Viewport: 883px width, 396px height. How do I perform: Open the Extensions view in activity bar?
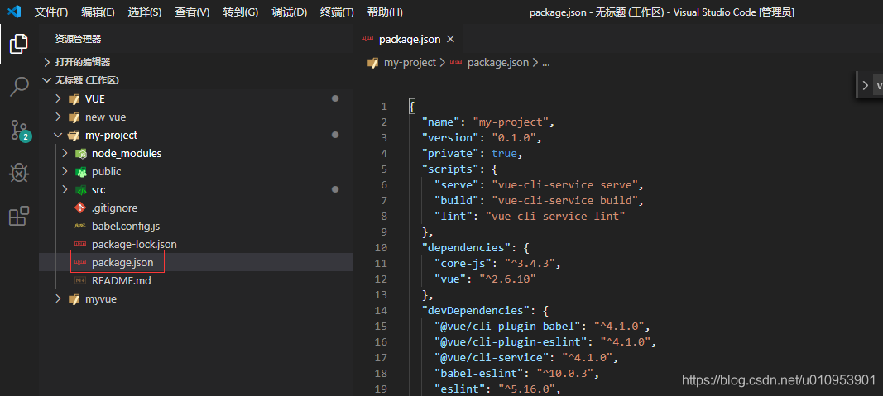click(x=18, y=216)
